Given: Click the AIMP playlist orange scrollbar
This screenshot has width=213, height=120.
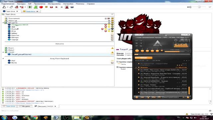Looking at the screenshot, I should (x=189, y=91).
